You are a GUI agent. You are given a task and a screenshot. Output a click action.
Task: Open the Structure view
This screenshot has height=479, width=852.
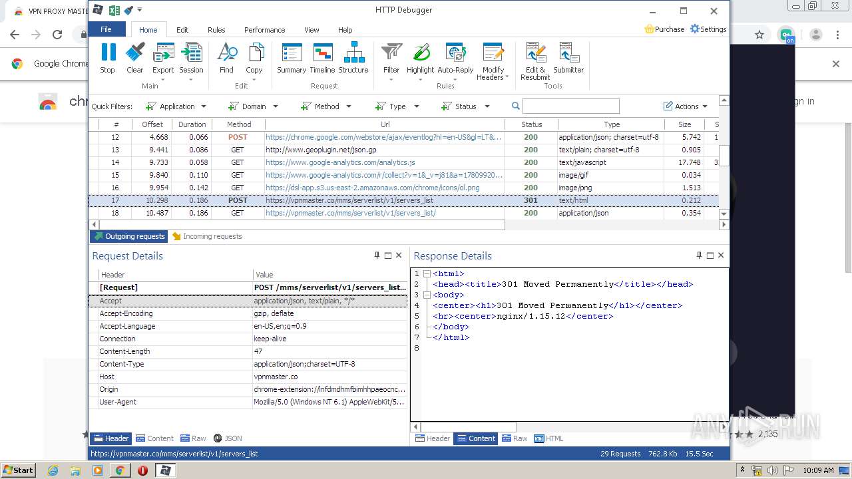[353, 58]
